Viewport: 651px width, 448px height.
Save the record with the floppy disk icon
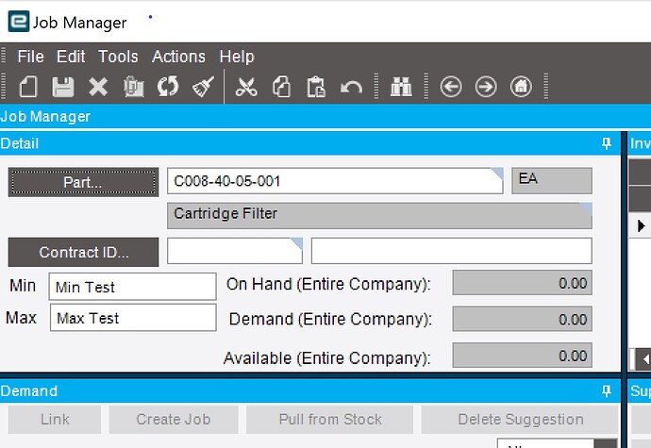tap(63, 87)
